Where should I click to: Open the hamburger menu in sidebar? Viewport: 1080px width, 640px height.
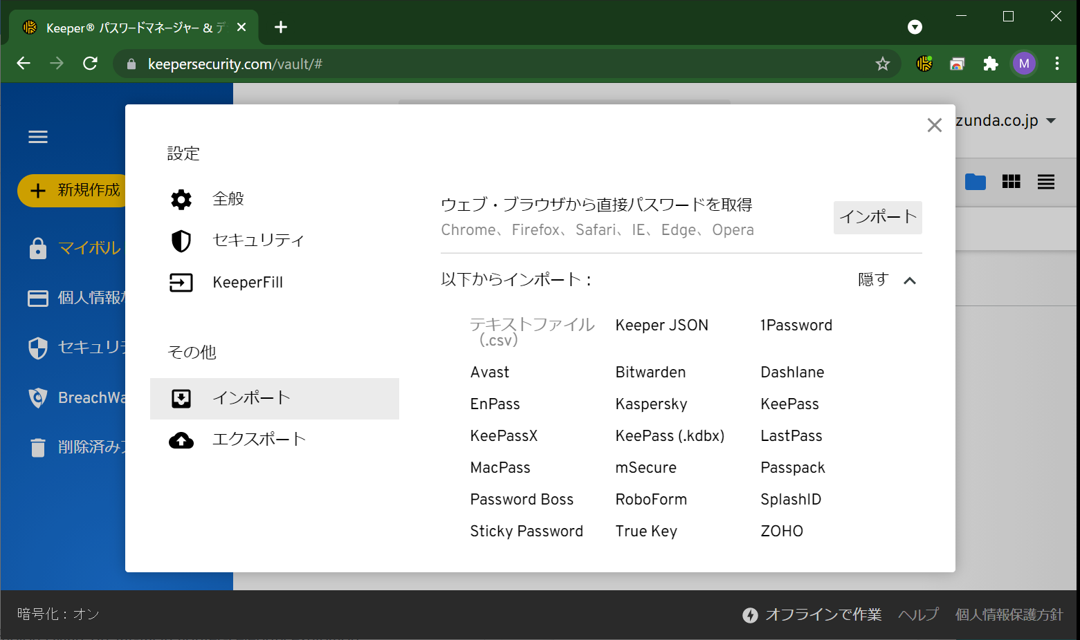38,137
